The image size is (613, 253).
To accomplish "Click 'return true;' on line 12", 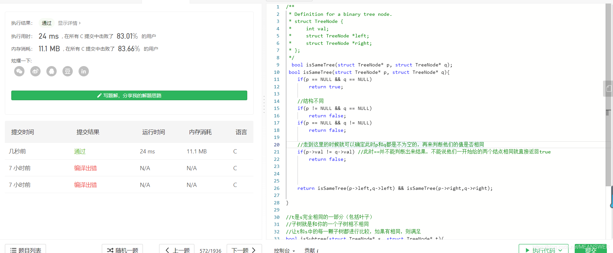I will [x=326, y=87].
